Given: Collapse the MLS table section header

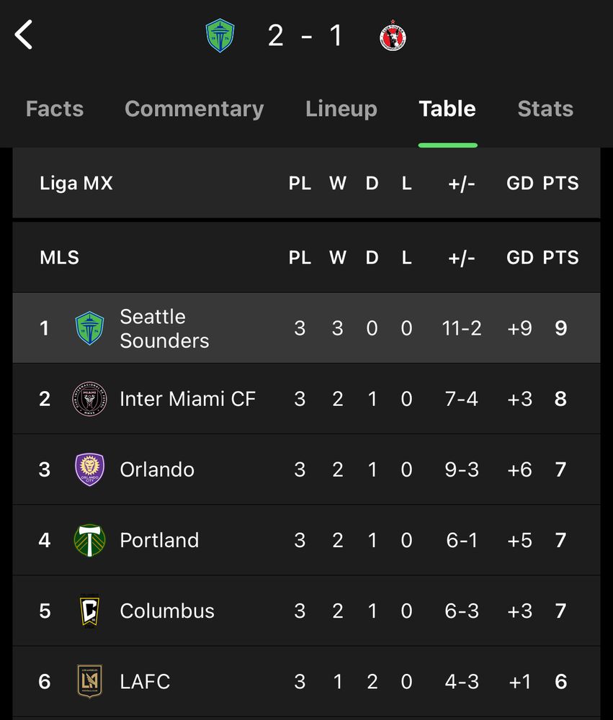Looking at the screenshot, I should (307, 257).
